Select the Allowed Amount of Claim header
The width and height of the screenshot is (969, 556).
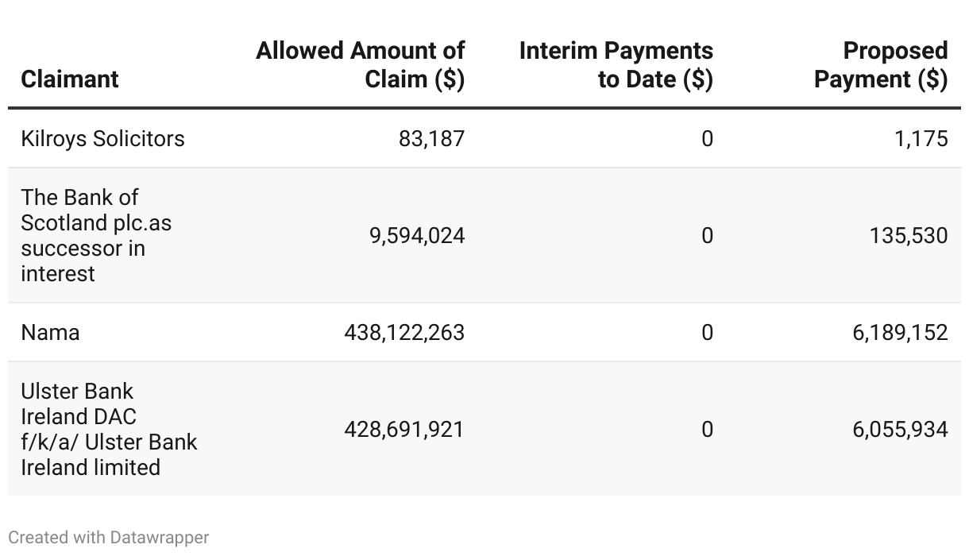[361, 64]
